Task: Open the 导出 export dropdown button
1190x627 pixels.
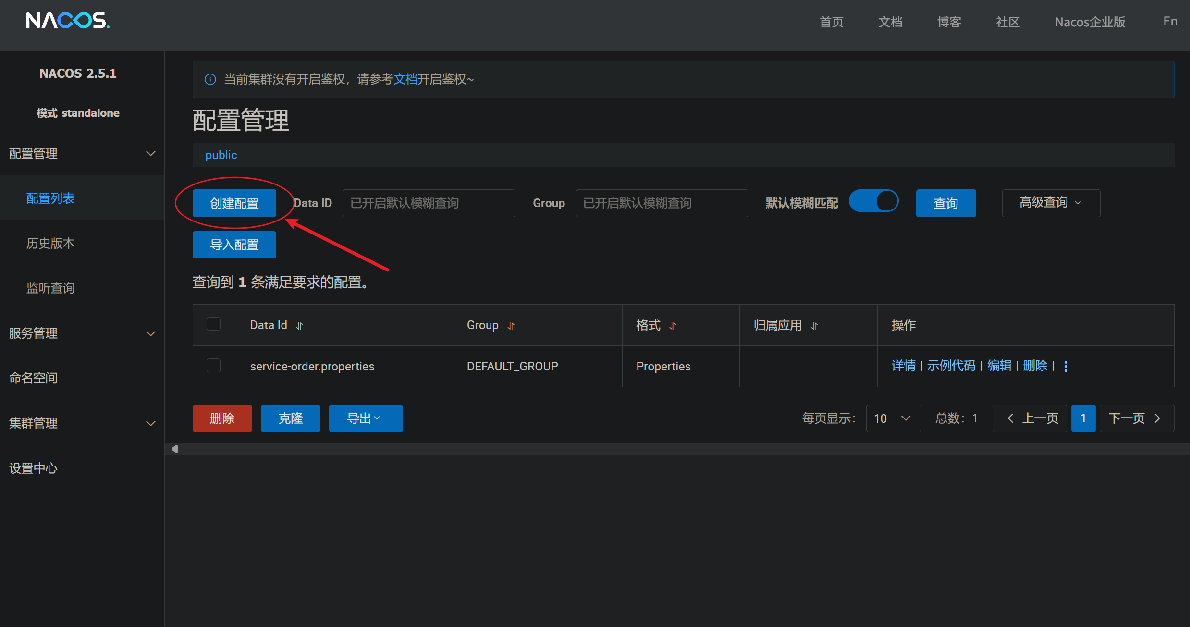Action: tap(365, 418)
